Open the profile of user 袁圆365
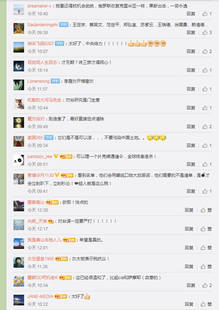This screenshot has width=219, height=310. click(x=35, y=138)
